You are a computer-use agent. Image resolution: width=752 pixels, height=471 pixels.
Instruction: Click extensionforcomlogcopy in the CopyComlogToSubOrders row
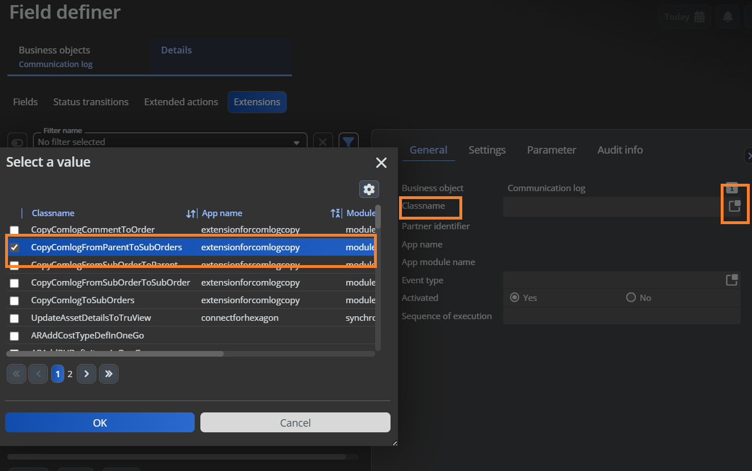[250, 300]
